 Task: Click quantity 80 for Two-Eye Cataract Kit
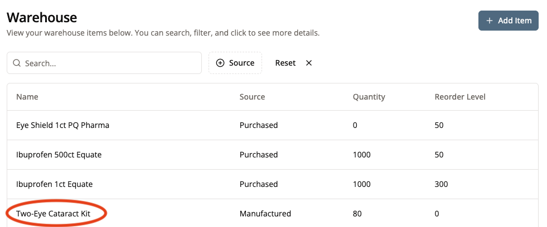click(357, 214)
